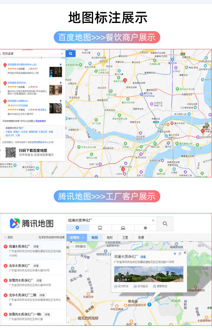The height and width of the screenshot is (330, 212).
Task: Click the 添加该地点 link
Action: (40, 121)
